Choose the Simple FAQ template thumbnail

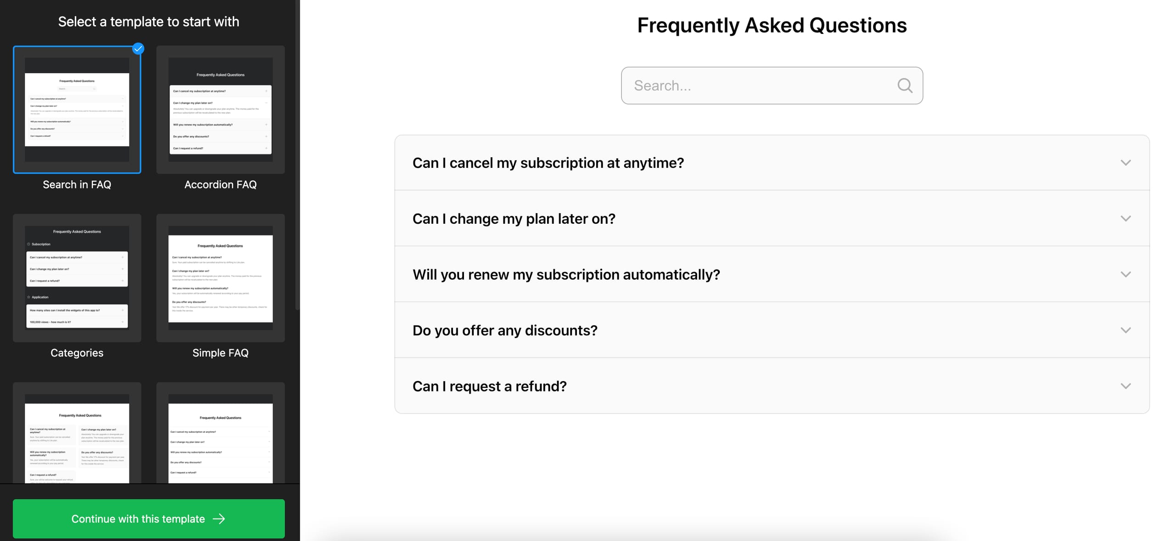220,278
